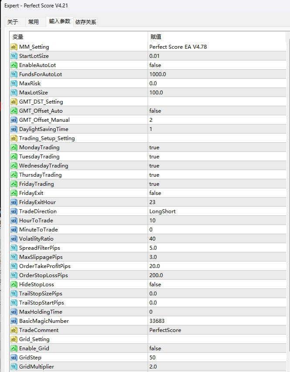The width and height of the screenshot is (290, 372).
Task: Click the TradeDirection enum icon
Action: [x=14, y=211]
